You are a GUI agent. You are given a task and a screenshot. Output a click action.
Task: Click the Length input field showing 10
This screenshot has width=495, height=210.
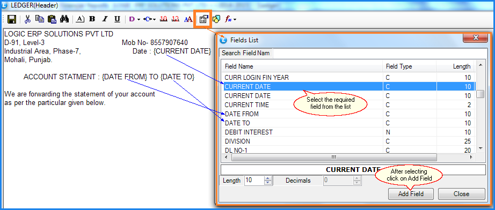(254, 181)
